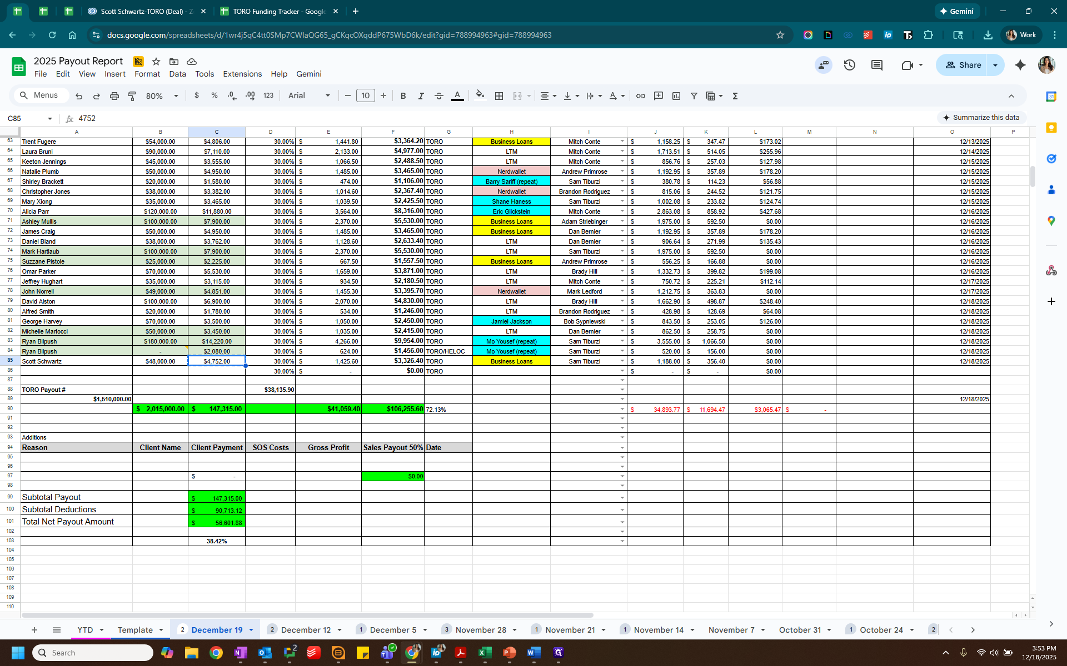Toggle strikethrough formatting
This screenshot has height=666, width=1067.
438,96
